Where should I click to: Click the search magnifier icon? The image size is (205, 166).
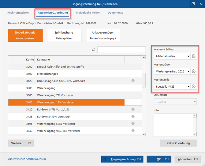coord(94,50)
